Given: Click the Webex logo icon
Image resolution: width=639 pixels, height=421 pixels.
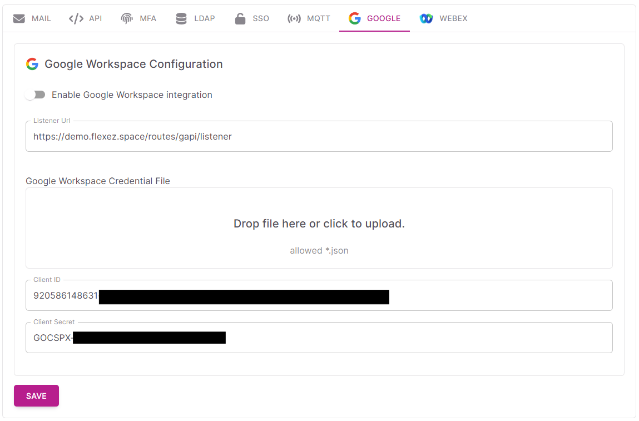Looking at the screenshot, I should 426,19.
